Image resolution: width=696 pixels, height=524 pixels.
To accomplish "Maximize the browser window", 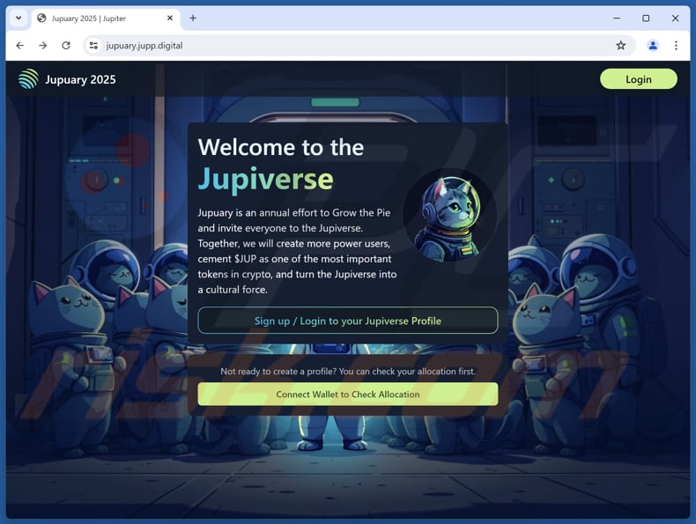I will point(646,18).
